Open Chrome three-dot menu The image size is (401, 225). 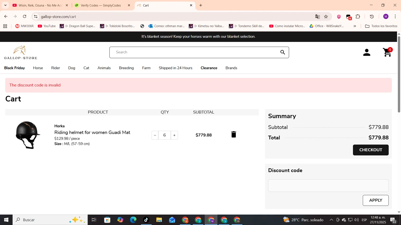coord(395,17)
